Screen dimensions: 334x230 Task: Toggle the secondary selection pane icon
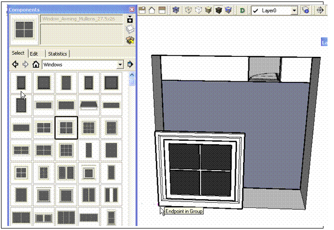click(x=130, y=19)
